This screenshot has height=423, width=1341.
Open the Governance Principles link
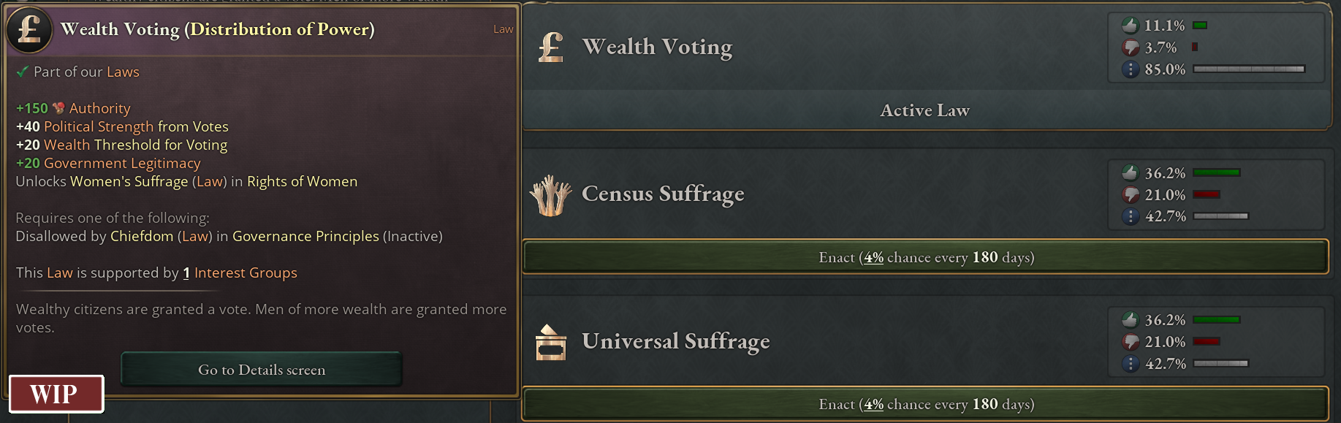point(305,236)
